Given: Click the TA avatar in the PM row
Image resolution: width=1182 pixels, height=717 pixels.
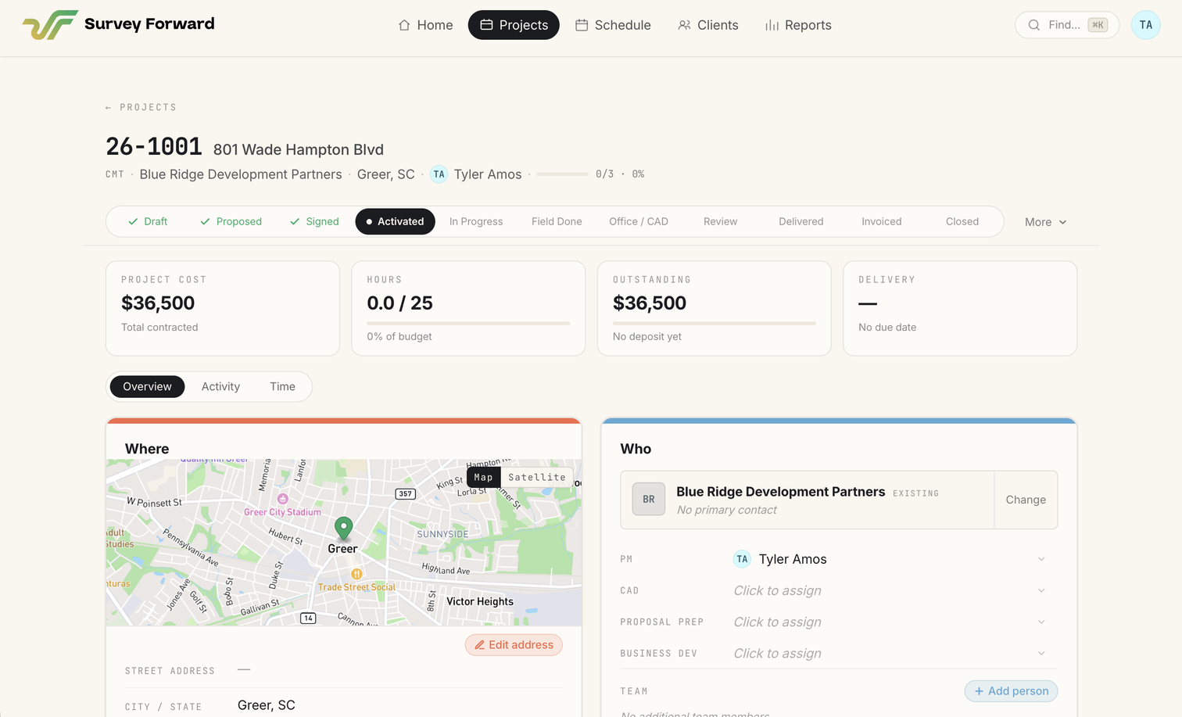Looking at the screenshot, I should click(742, 559).
